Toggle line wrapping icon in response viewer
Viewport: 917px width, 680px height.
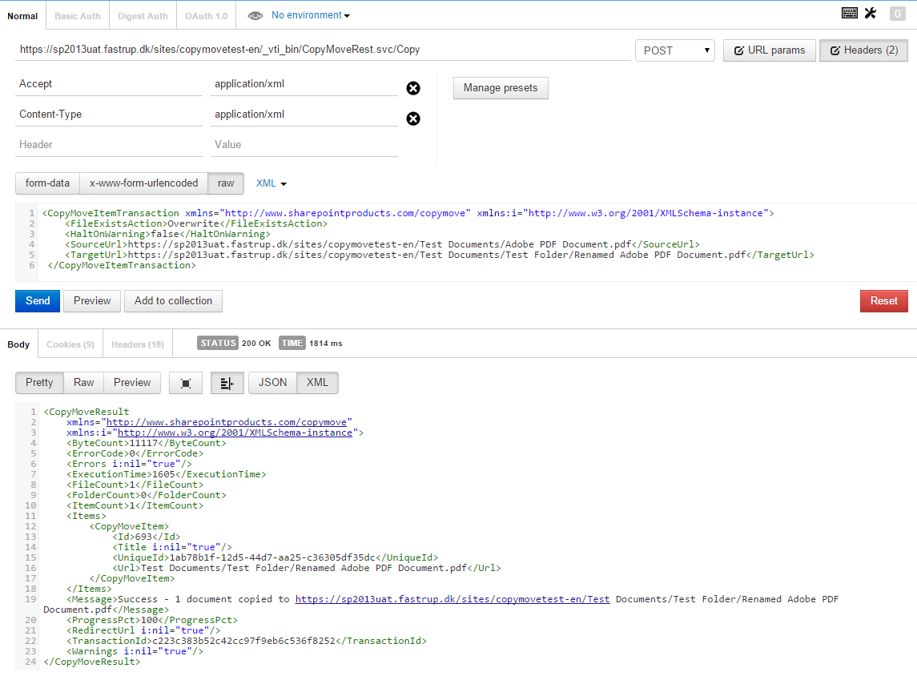coord(227,383)
